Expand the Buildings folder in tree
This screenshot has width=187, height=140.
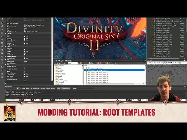[x=55, y=76]
